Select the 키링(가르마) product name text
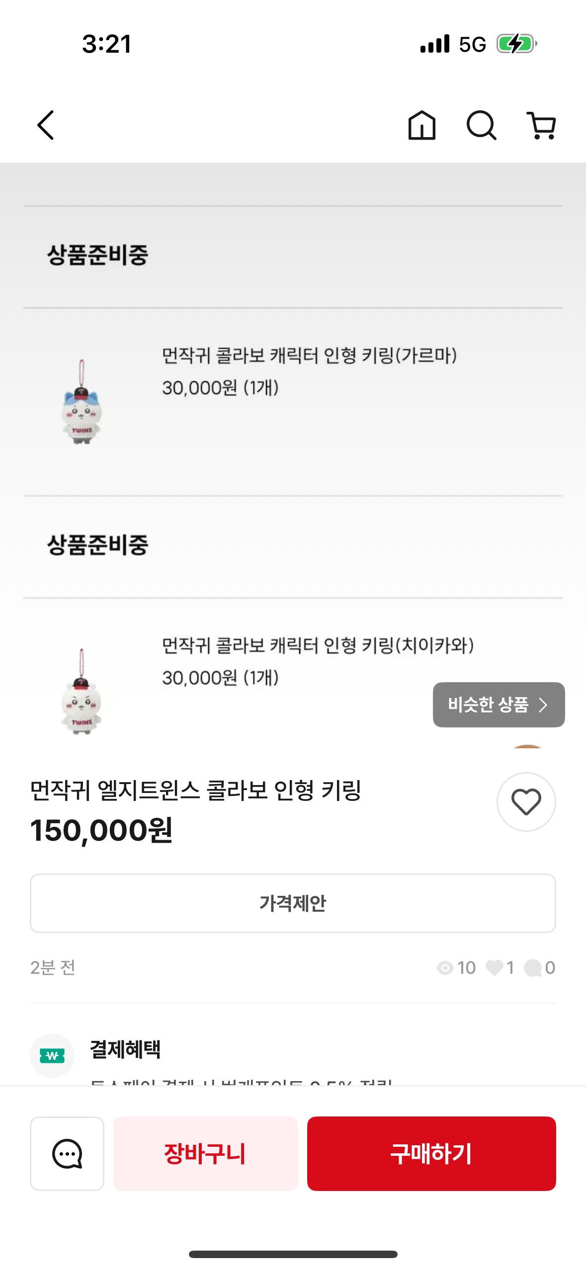Image resolution: width=586 pixels, height=1270 pixels. coord(309,356)
